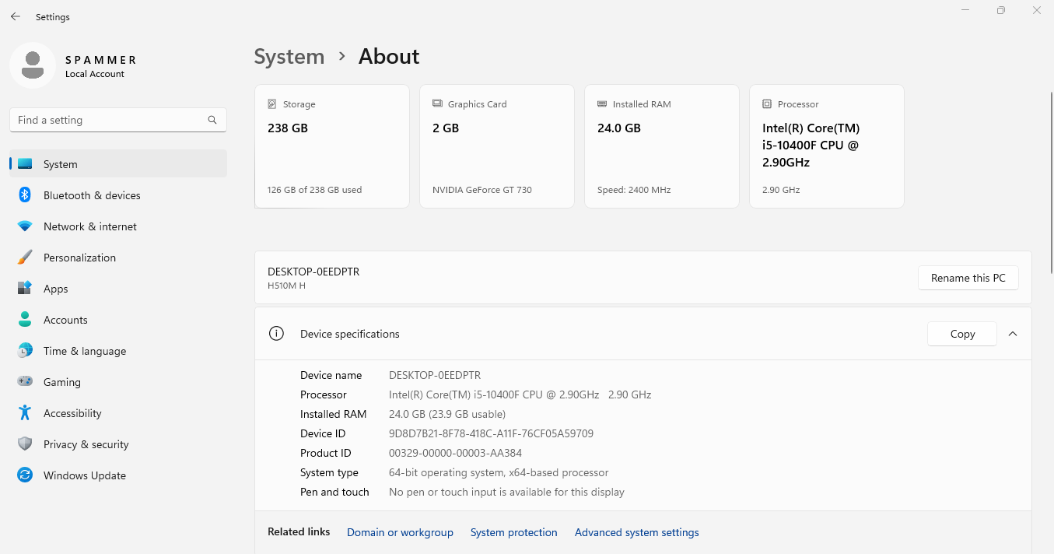
Task: Click the Privacy shield icon
Action: pyautogui.click(x=25, y=444)
